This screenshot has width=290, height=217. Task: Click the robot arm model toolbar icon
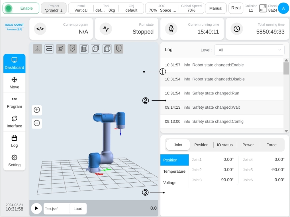tap(61, 49)
